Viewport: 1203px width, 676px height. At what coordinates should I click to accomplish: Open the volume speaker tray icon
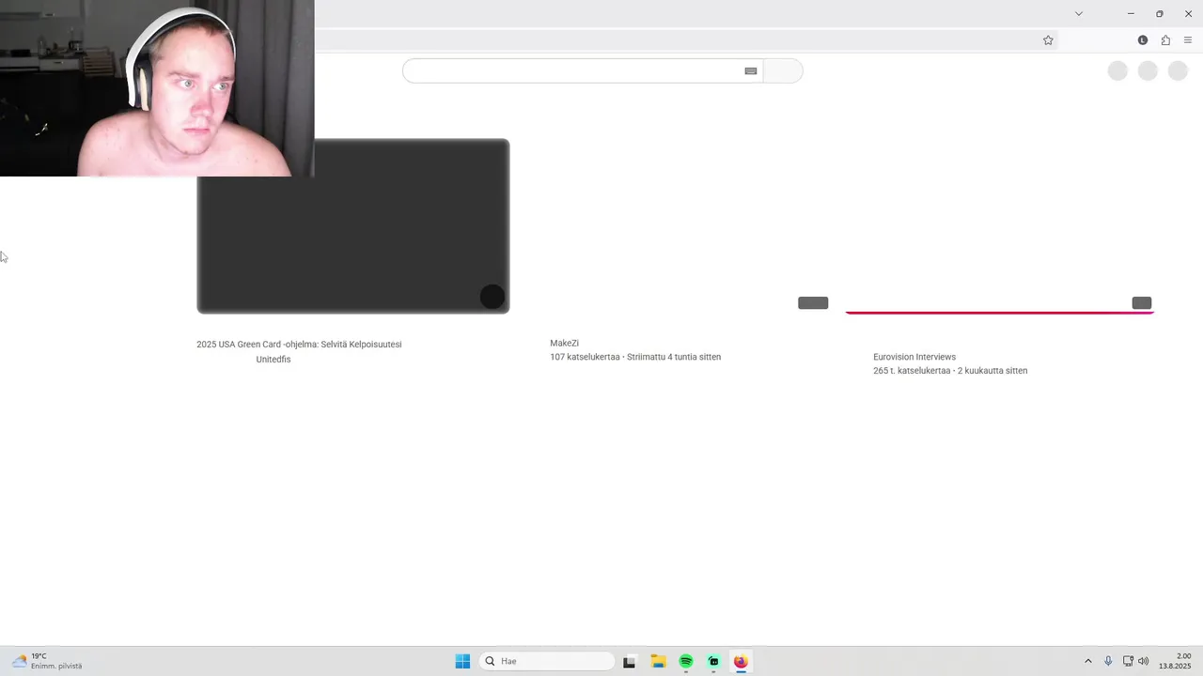1144,661
